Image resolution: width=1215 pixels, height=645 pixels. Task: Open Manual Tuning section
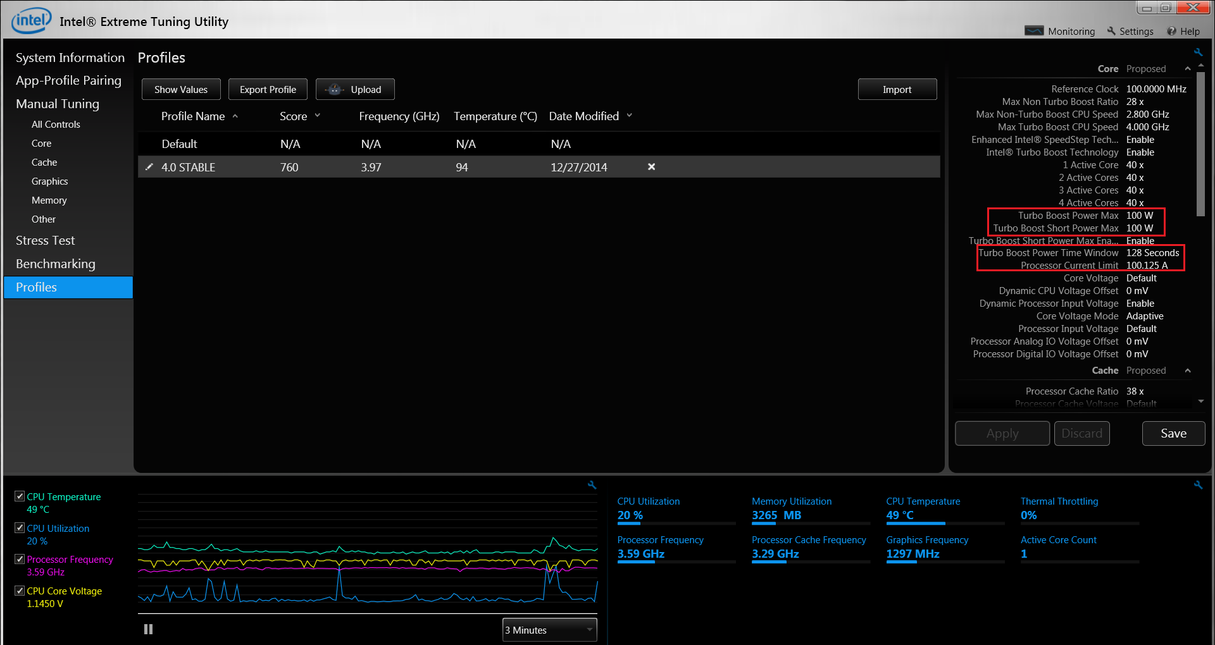tap(58, 104)
